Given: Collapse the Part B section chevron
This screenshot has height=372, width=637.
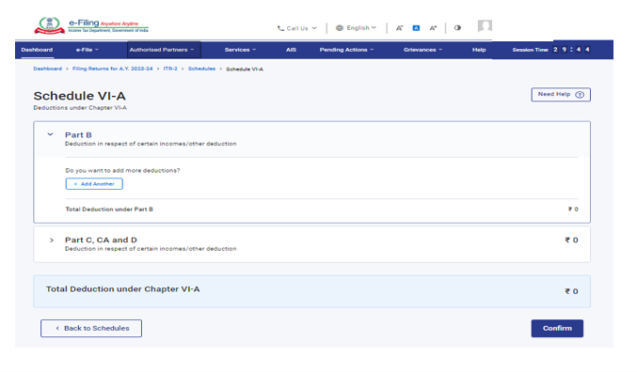Looking at the screenshot, I should coord(51,134).
